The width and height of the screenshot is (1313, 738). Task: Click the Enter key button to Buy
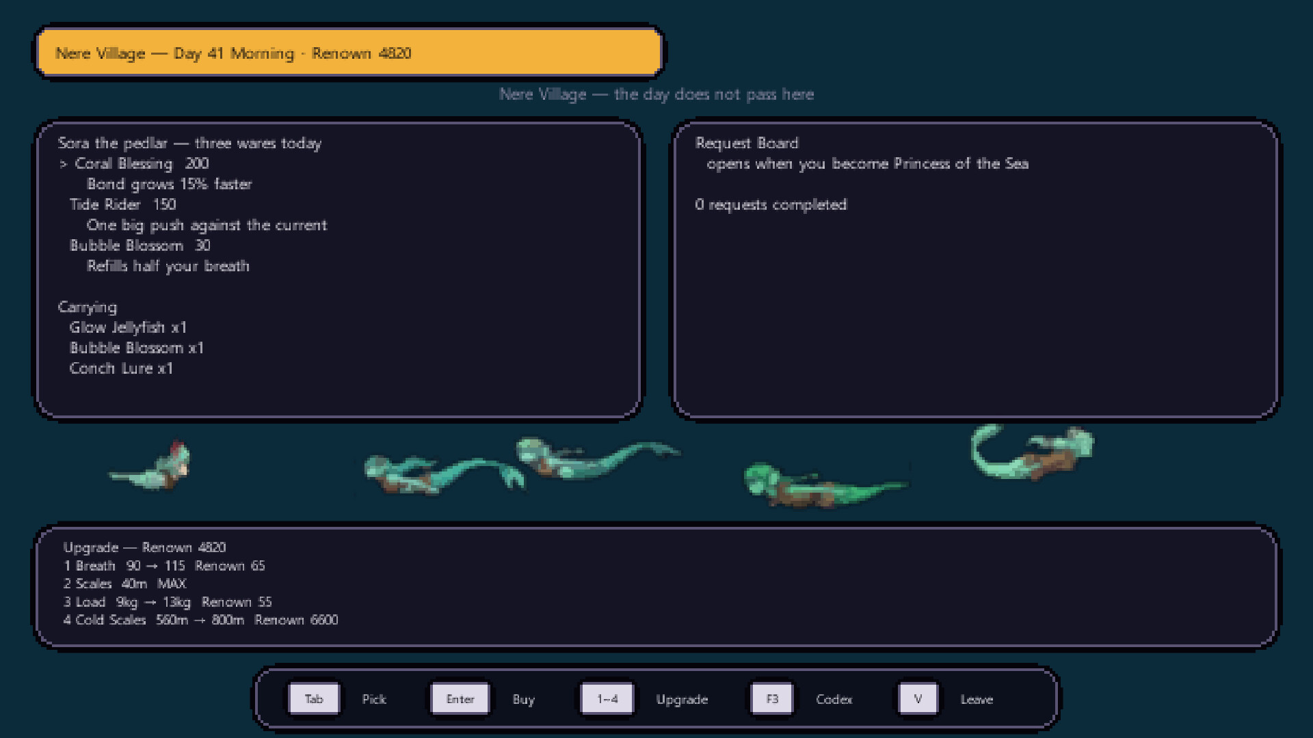(x=460, y=699)
